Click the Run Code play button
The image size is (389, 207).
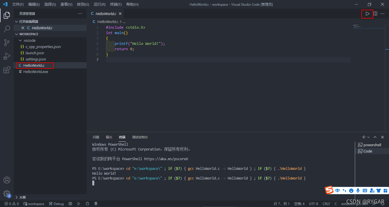click(x=368, y=14)
